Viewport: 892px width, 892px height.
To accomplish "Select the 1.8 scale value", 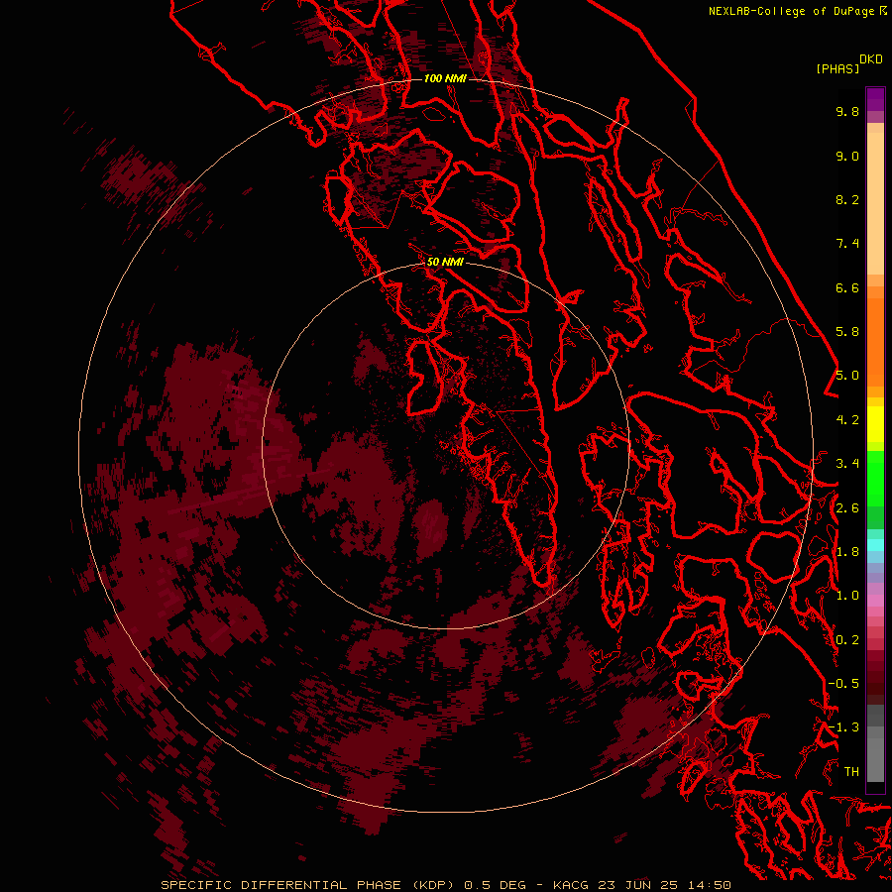I will (x=847, y=552).
